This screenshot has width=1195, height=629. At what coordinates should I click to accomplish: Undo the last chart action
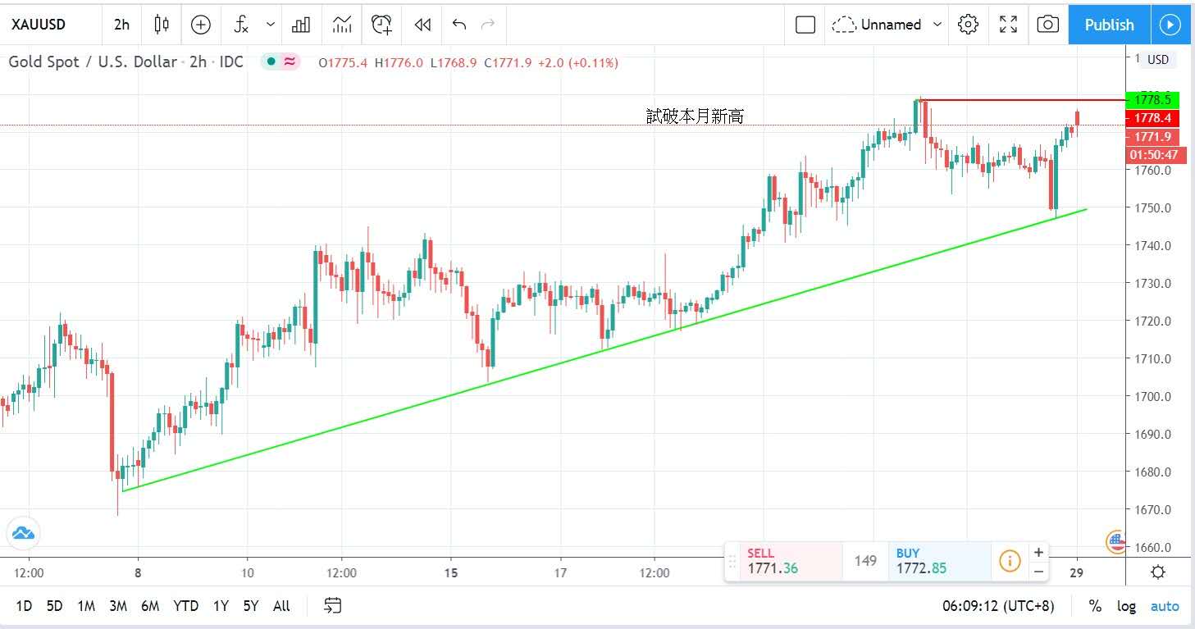[x=459, y=25]
